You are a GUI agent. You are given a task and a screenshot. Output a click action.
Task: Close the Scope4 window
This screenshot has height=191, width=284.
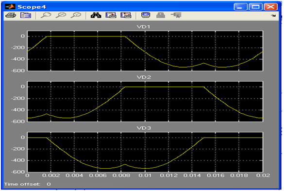coord(270,7)
